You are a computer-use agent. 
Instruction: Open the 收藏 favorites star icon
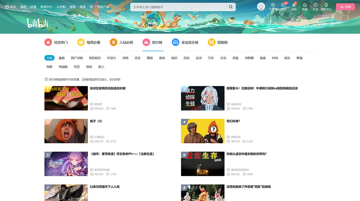click(304, 6)
